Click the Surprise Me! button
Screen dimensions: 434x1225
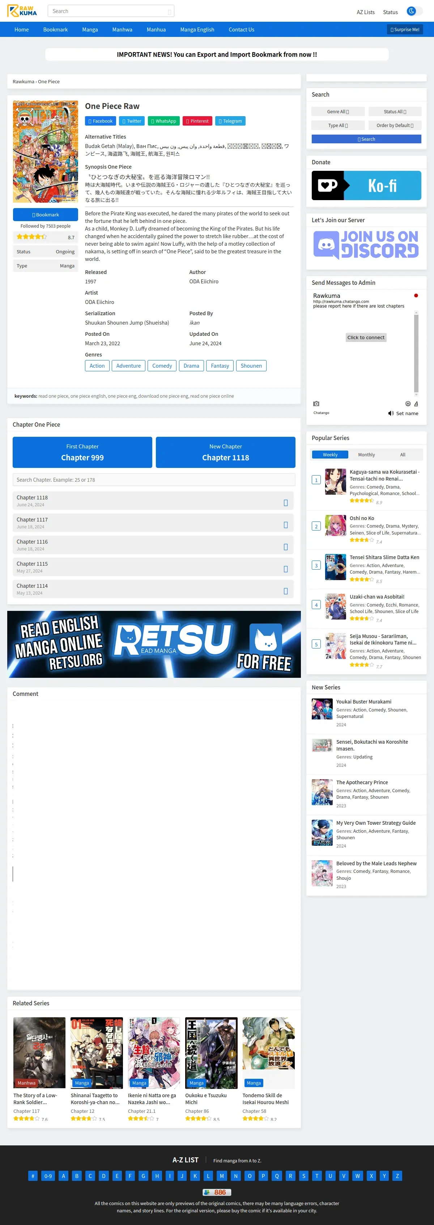[405, 29]
